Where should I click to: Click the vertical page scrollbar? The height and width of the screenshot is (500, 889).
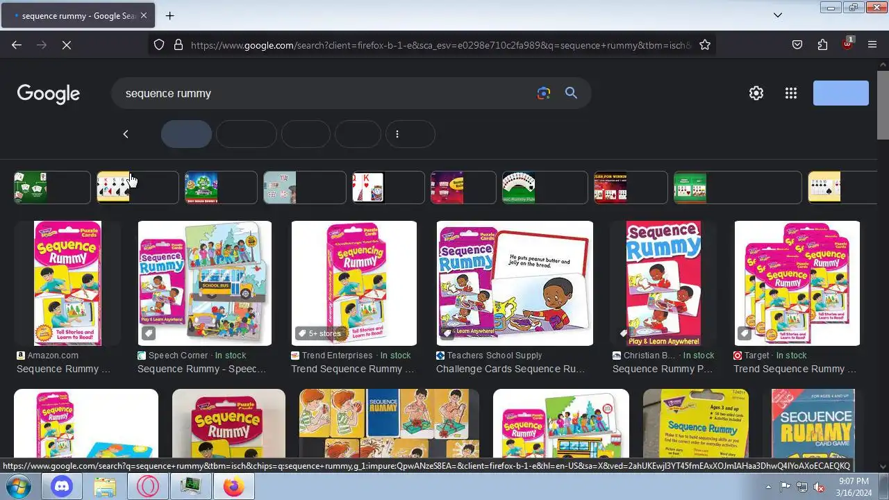883,104
